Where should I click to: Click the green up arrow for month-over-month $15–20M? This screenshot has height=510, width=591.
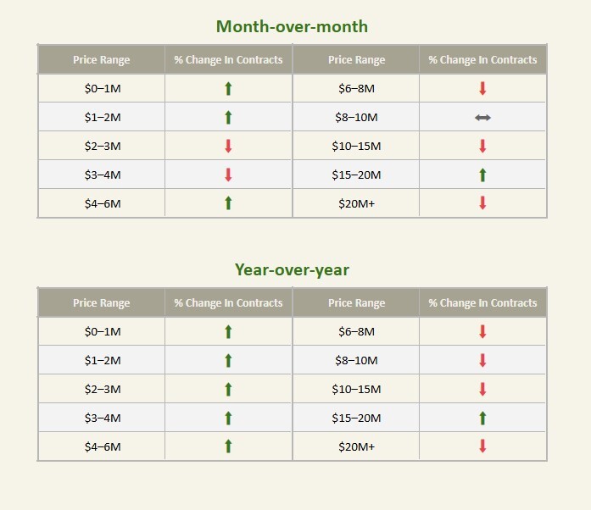pyautogui.click(x=482, y=175)
